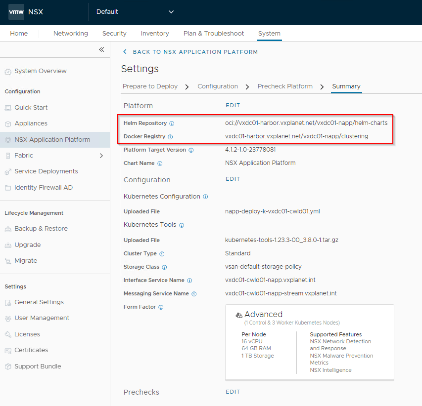The width and height of the screenshot is (422, 406).
Task: Open the Home tab
Action: pyautogui.click(x=19, y=33)
